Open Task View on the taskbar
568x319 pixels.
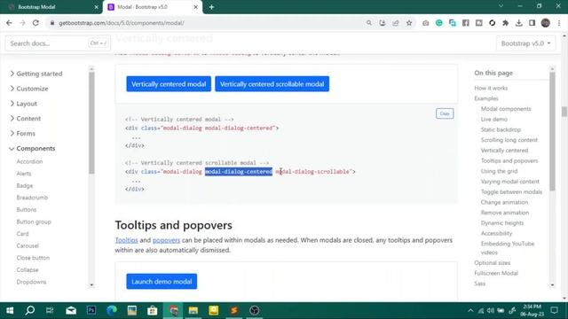click(x=50, y=310)
